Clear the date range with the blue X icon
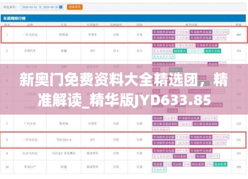 click(x=61, y=7)
